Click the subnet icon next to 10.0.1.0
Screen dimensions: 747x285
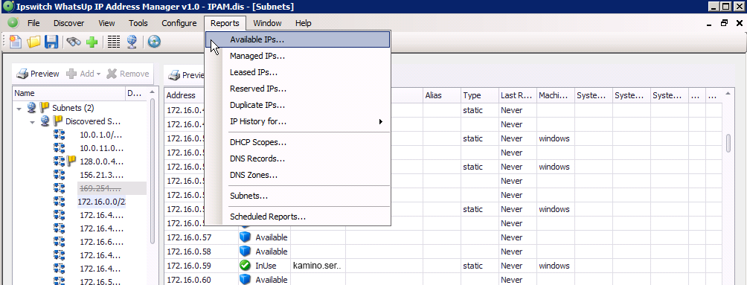(x=59, y=135)
